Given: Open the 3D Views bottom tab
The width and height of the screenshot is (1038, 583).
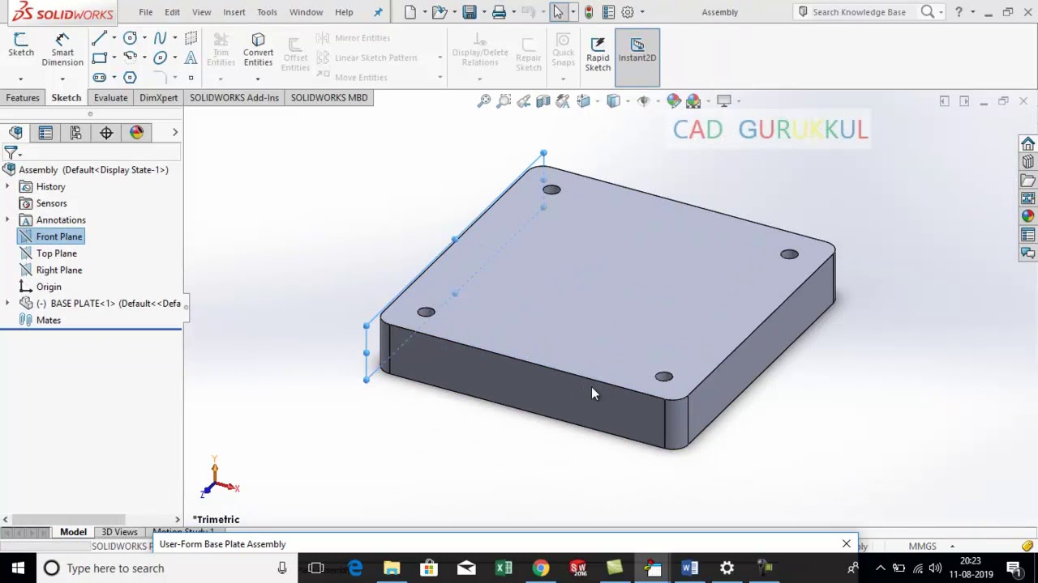Looking at the screenshot, I should 119,532.
